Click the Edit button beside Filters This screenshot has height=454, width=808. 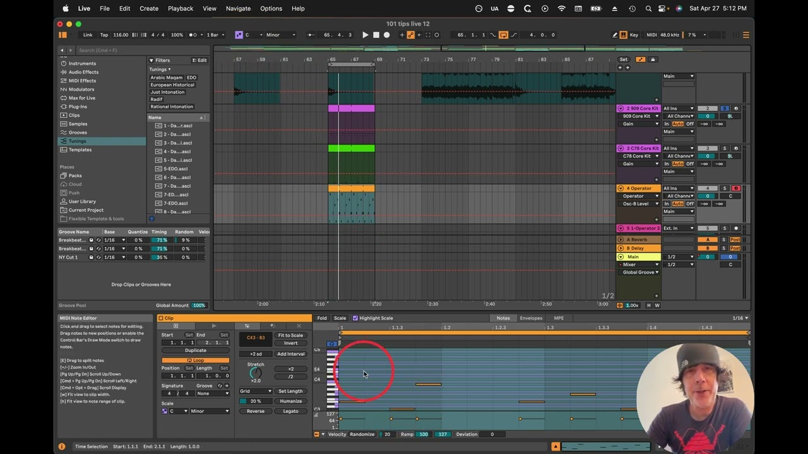point(199,61)
